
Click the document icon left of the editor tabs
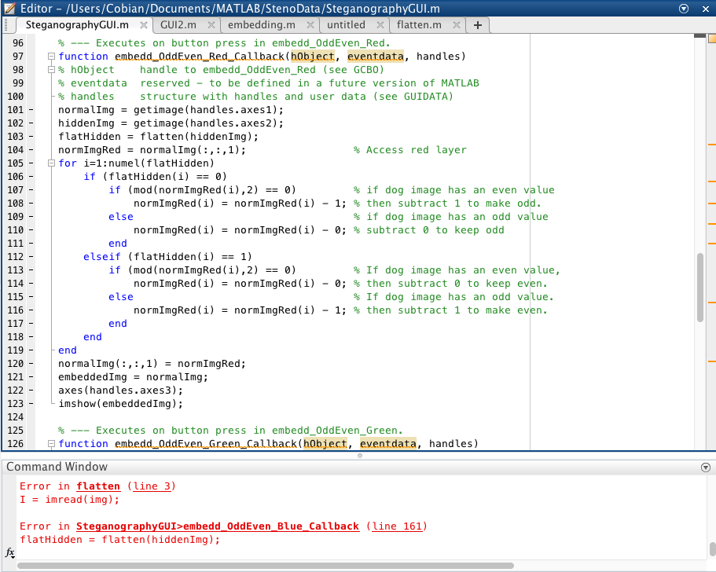coord(8,24)
